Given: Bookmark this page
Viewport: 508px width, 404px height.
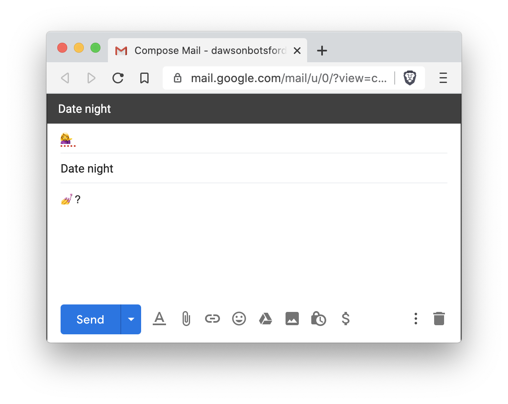Looking at the screenshot, I should (x=144, y=78).
